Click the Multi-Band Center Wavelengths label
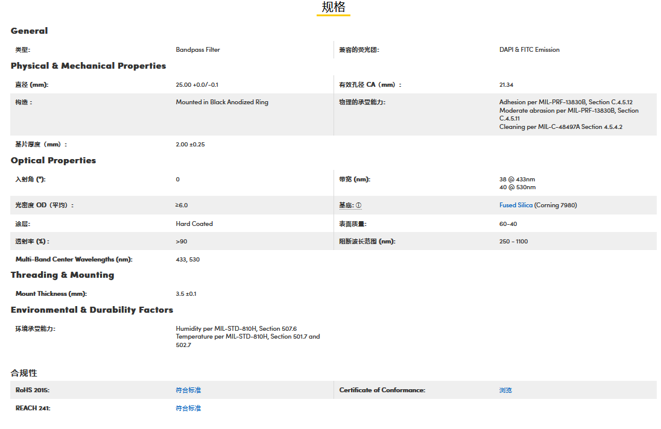Screen dimensions: 661x429 74,260
